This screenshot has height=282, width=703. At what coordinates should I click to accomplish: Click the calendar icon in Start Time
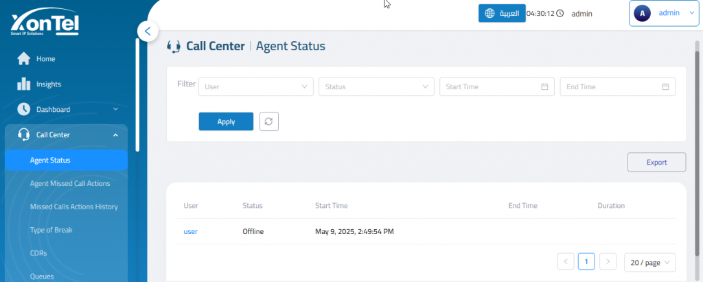544,86
